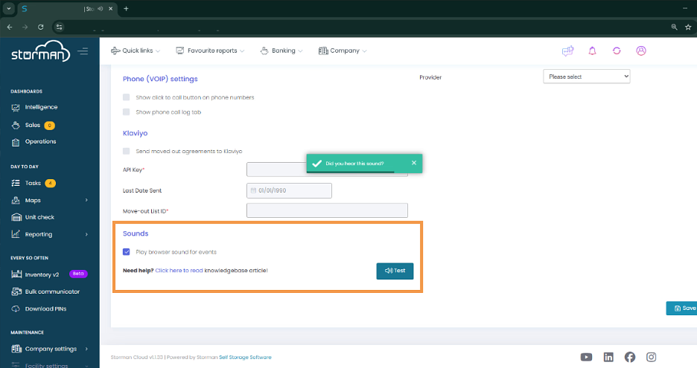Image resolution: width=697 pixels, height=368 pixels.
Task: Collapse the sidebar with hamburger icon
Action: (83, 51)
